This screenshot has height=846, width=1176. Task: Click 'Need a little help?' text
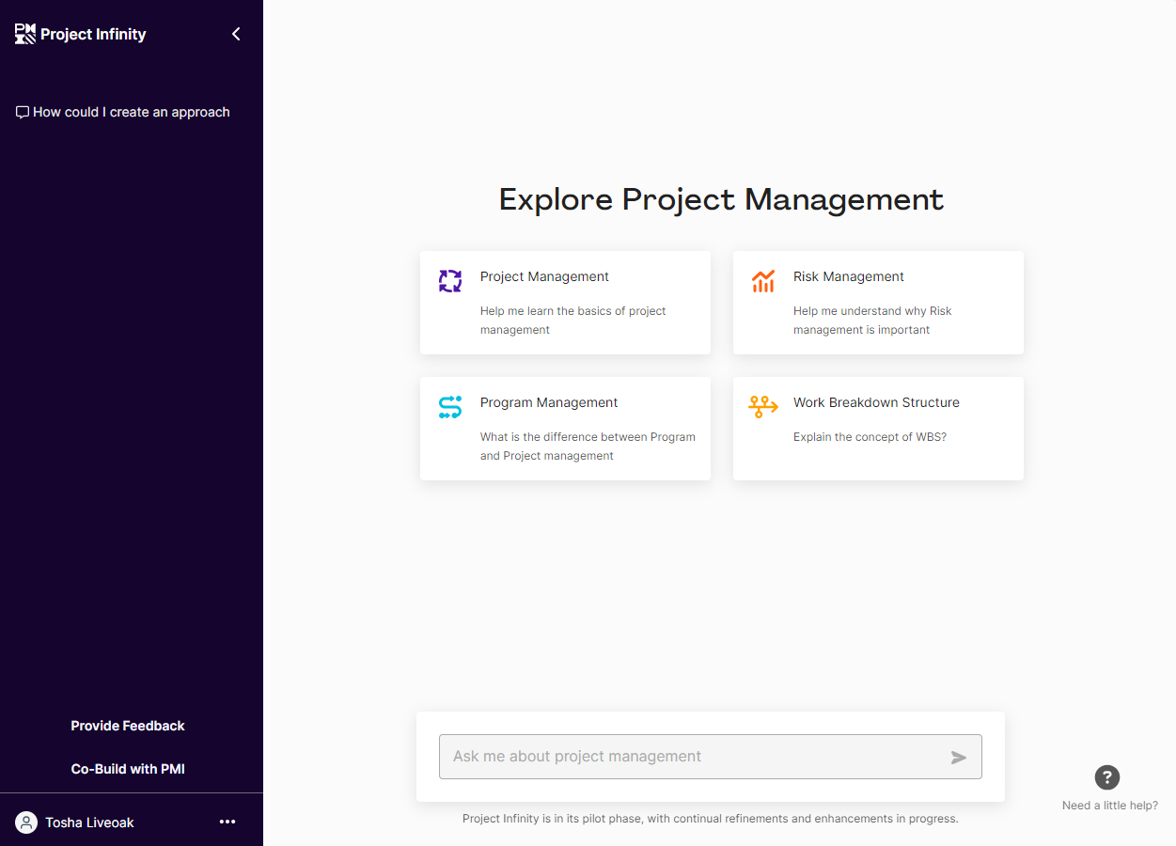point(1110,806)
